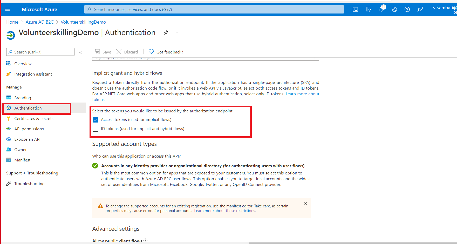Open Learn more about tokens link
Viewport: 457px width, 244px height.
click(x=302, y=94)
